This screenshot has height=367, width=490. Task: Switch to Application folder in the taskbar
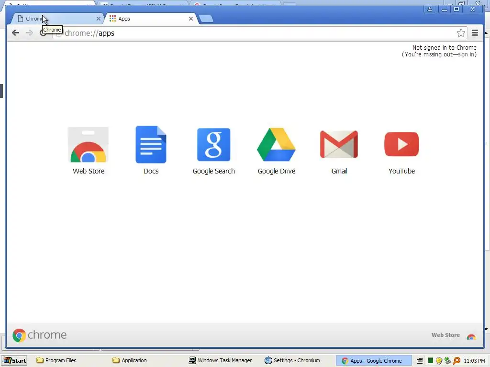coord(130,360)
